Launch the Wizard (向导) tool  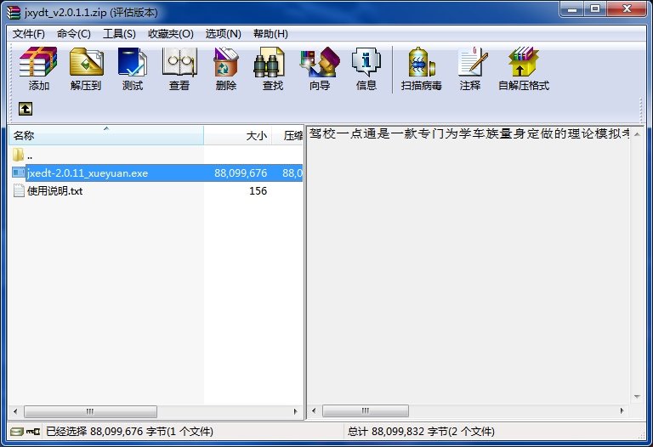pyautogui.click(x=320, y=68)
